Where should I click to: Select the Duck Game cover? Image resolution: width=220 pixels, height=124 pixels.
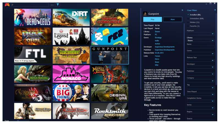pos(32,36)
